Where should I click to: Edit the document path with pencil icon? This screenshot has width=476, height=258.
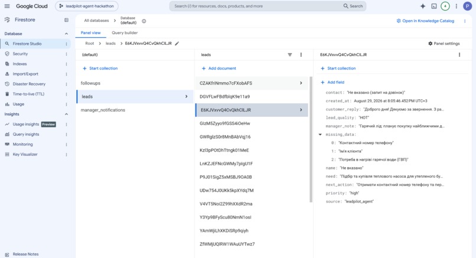tap(177, 44)
